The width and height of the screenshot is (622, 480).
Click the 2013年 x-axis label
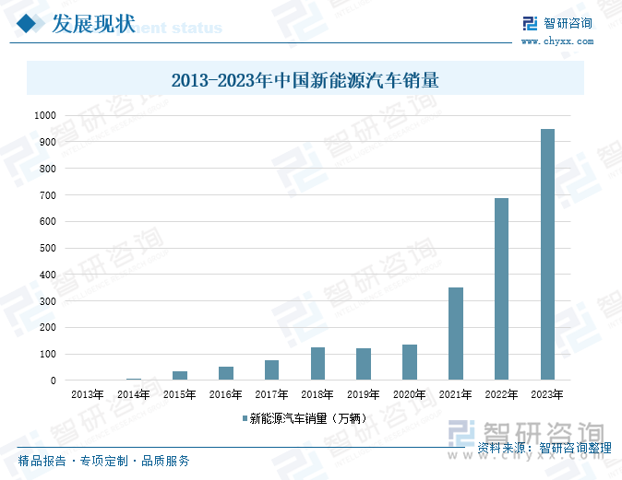(x=87, y=394)
